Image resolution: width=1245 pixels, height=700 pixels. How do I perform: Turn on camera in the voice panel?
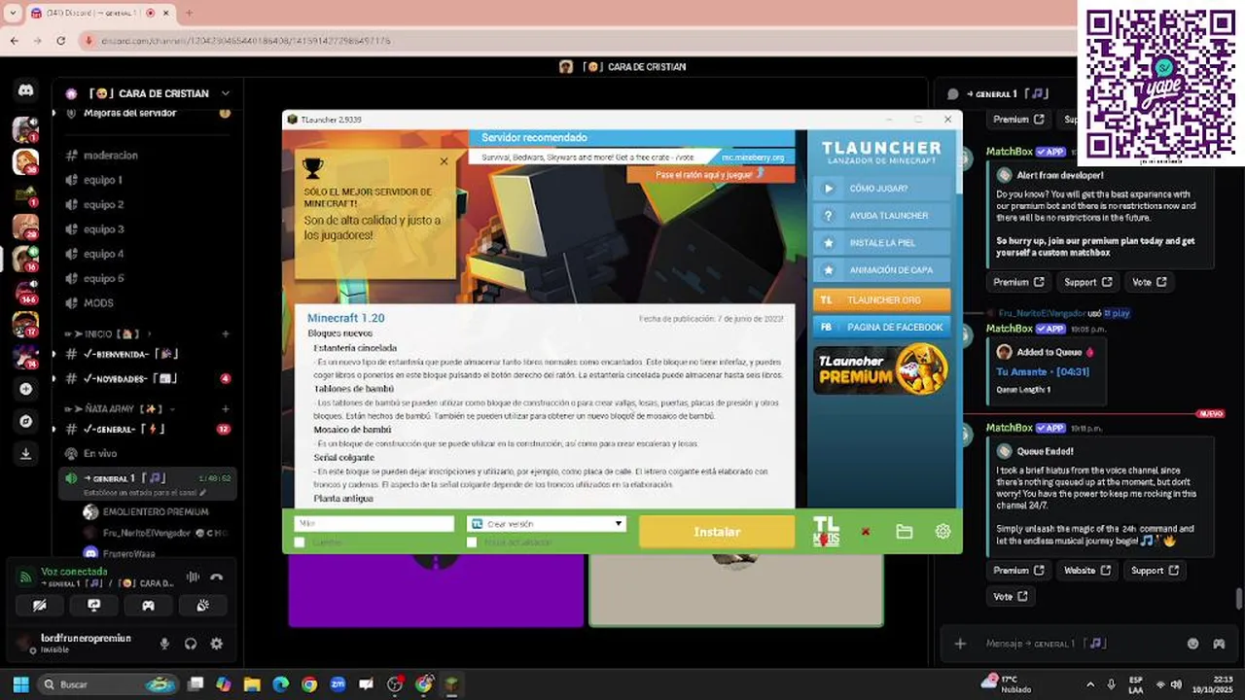pos(39,605)
